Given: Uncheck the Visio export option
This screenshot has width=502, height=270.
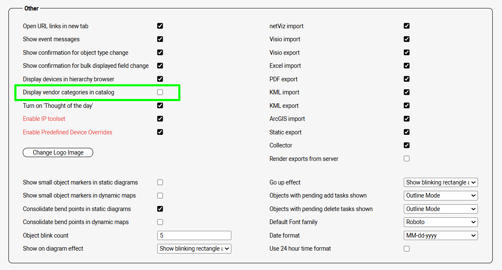Looking at the screenshot, I should pyautogui.click(x=407, y=52).
